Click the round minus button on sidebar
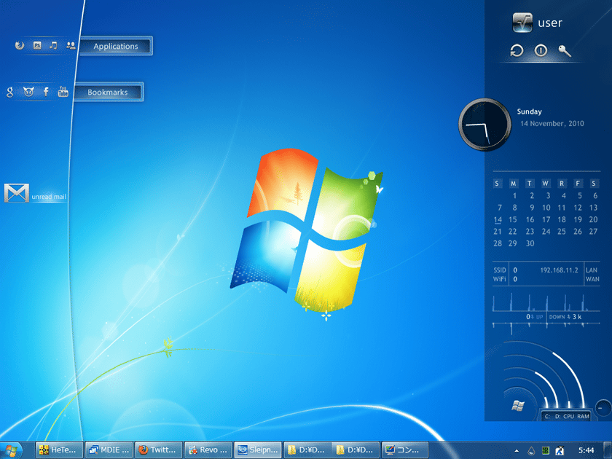The image size is (612, 459). tap(603, 408)
